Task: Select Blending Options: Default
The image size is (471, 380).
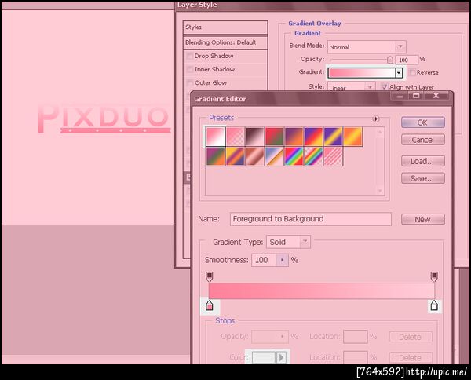Action: pyautogui.click(x=225, y=42)
